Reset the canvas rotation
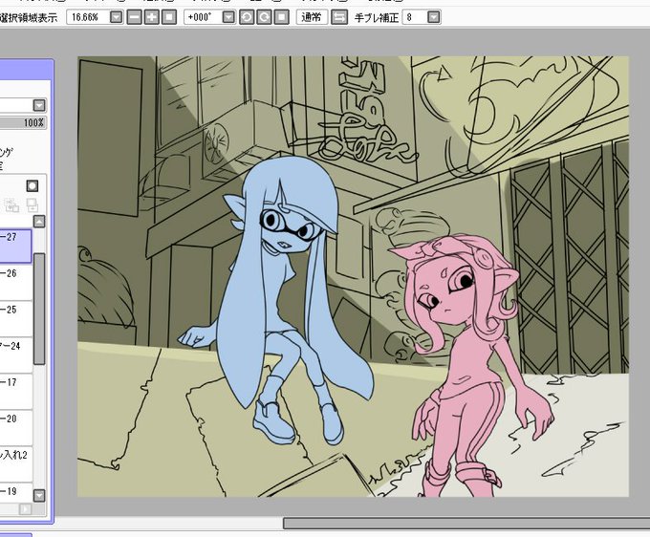This screenshot has height=537, width=650. [x=281, y=17]
